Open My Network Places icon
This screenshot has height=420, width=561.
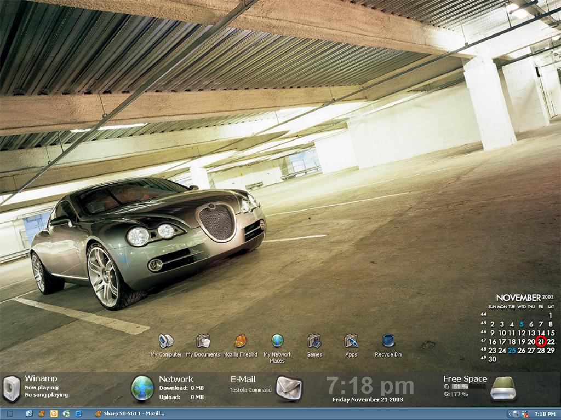point(277,341)
